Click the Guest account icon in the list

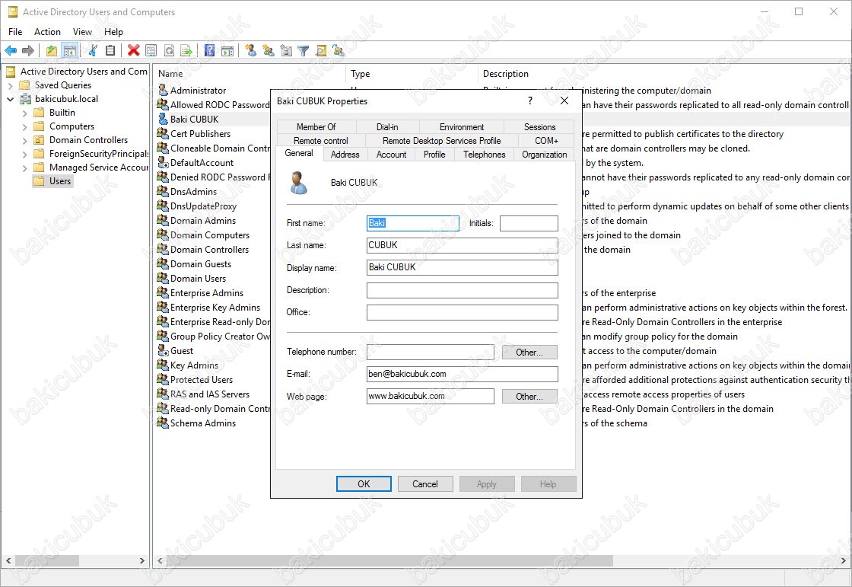point(163,351)
